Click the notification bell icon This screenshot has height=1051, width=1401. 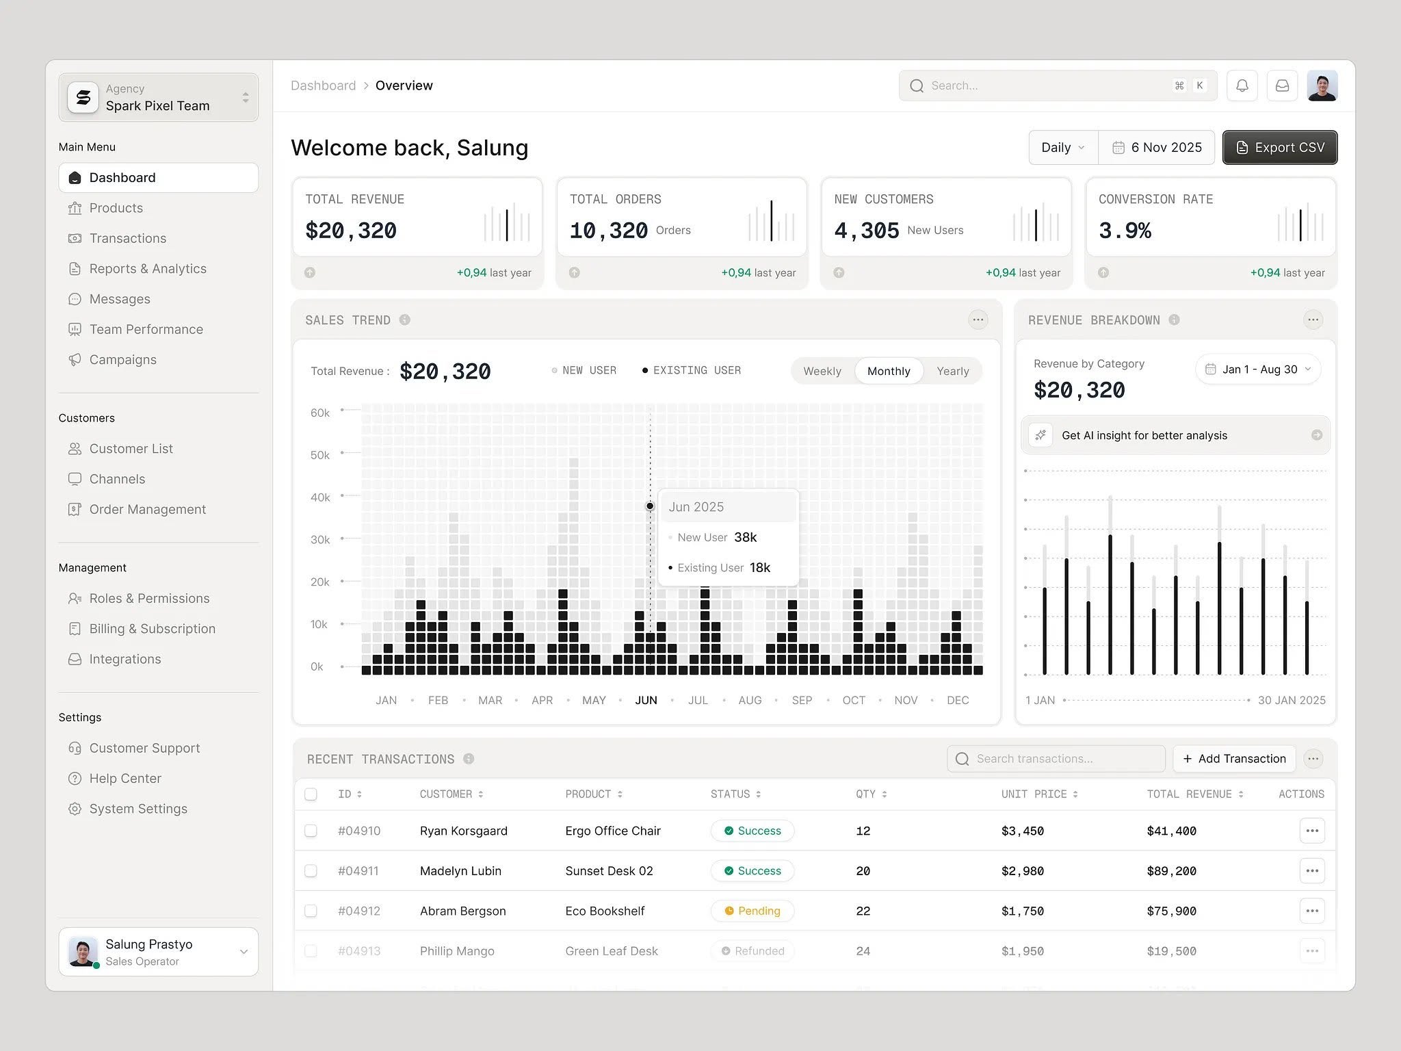(x=1242, y=86)
